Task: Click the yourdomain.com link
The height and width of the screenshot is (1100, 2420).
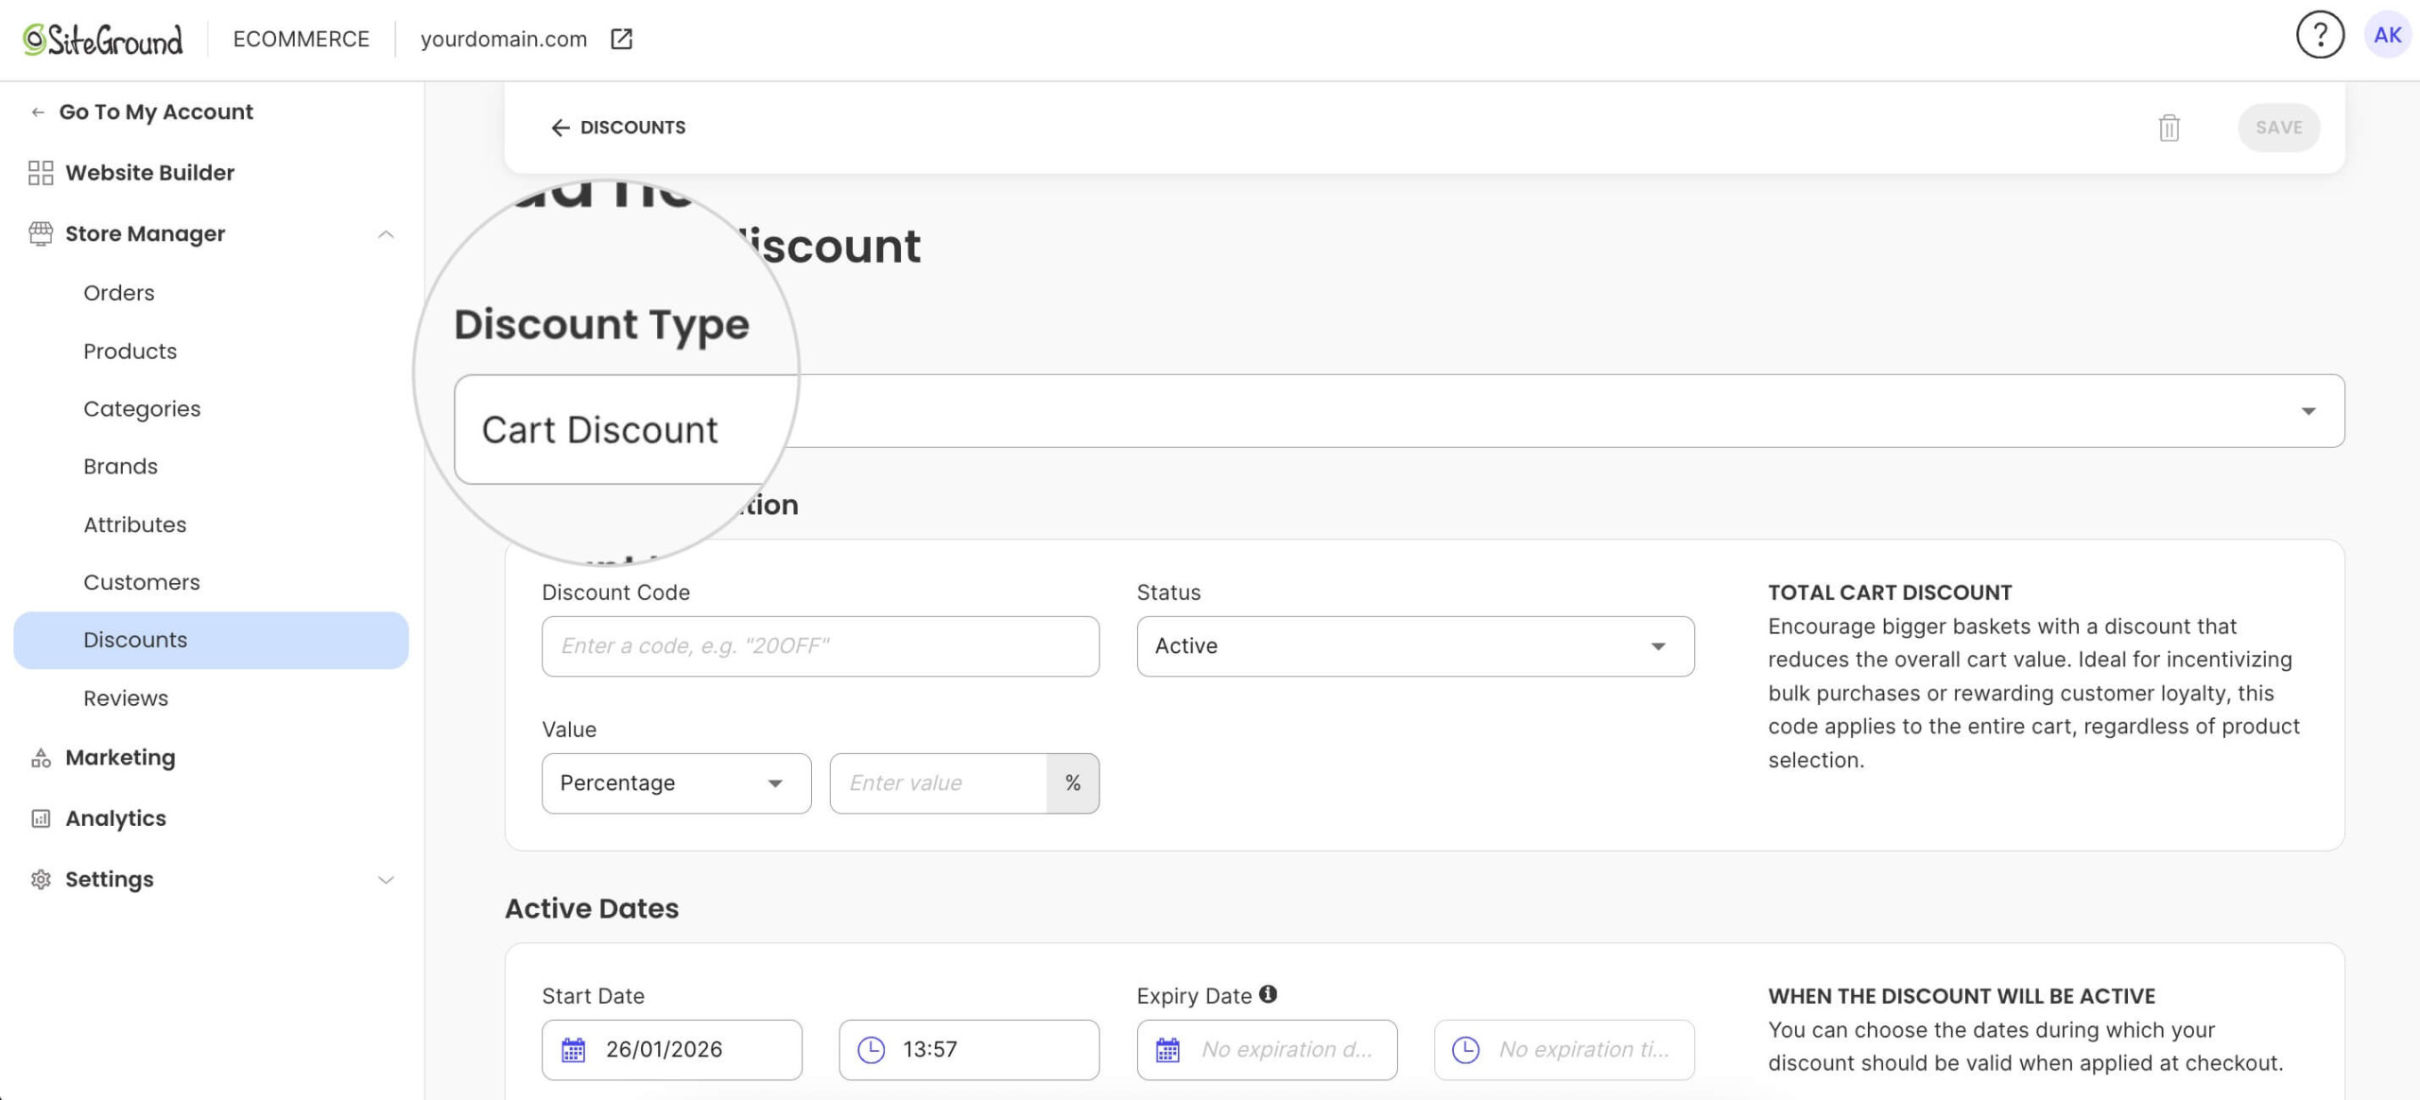Action: point(504,39)
